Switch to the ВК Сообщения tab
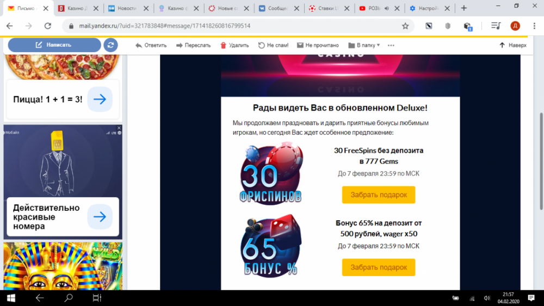The width and height of the screenshot is (544, 306). tap(276, 8)
